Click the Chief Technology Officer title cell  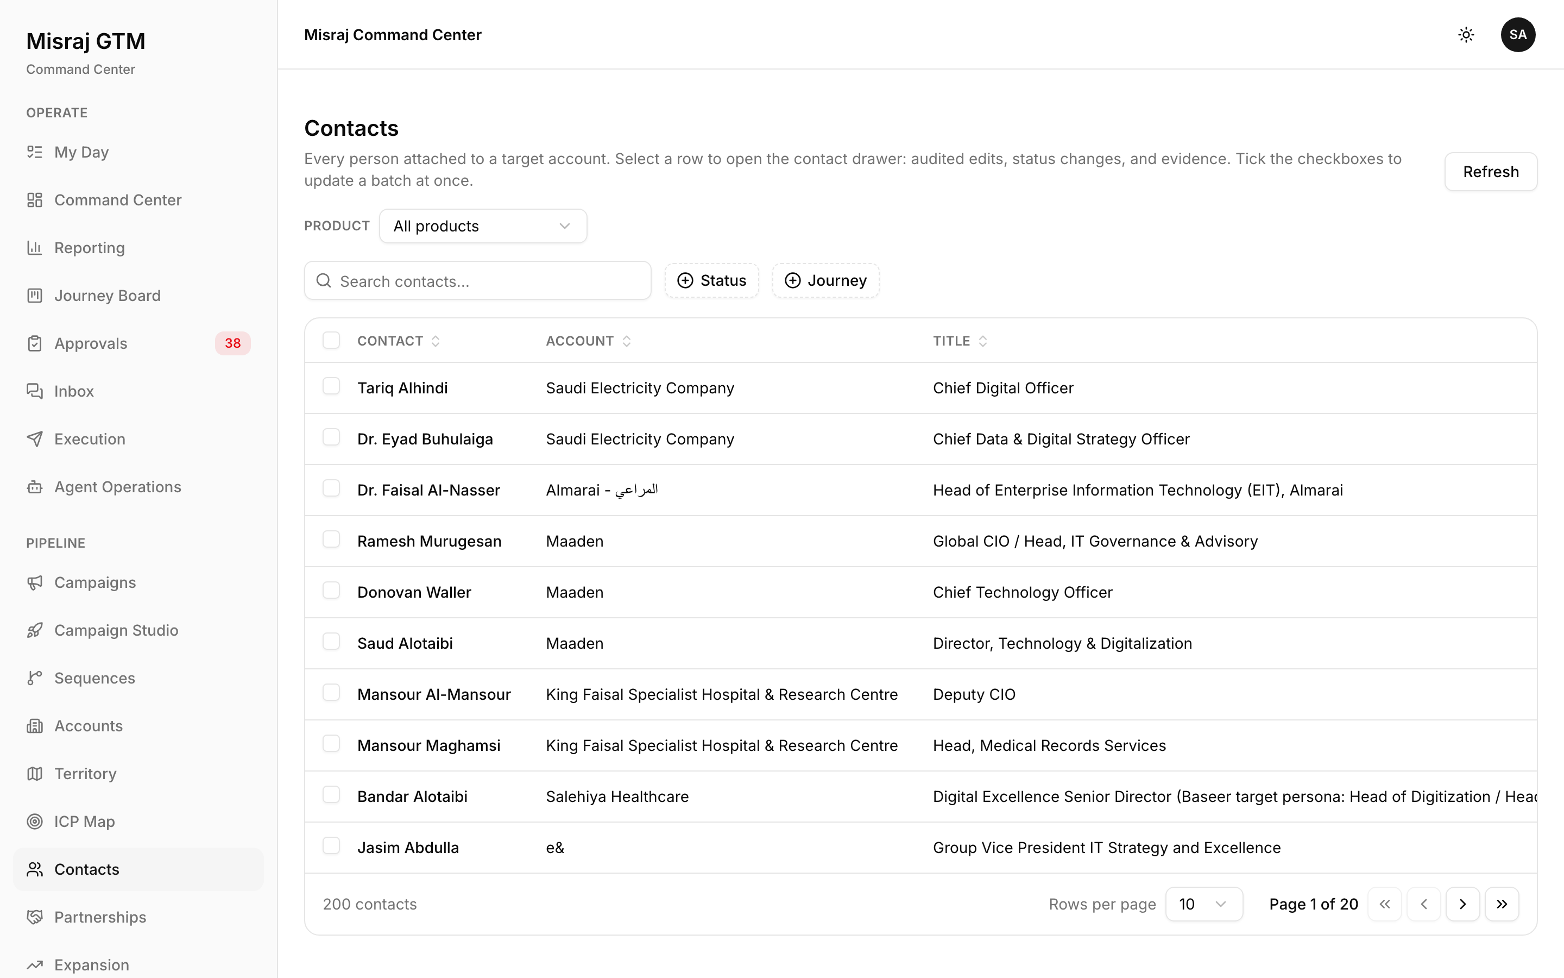tap(1023, 592)
